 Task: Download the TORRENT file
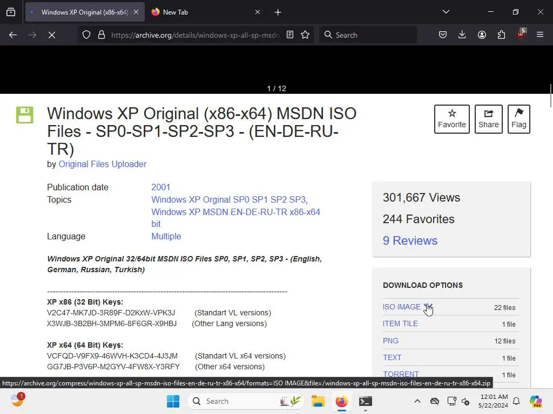401,374
